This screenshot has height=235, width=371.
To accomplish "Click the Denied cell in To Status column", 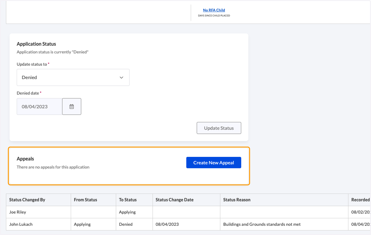I will coord(134,224).
